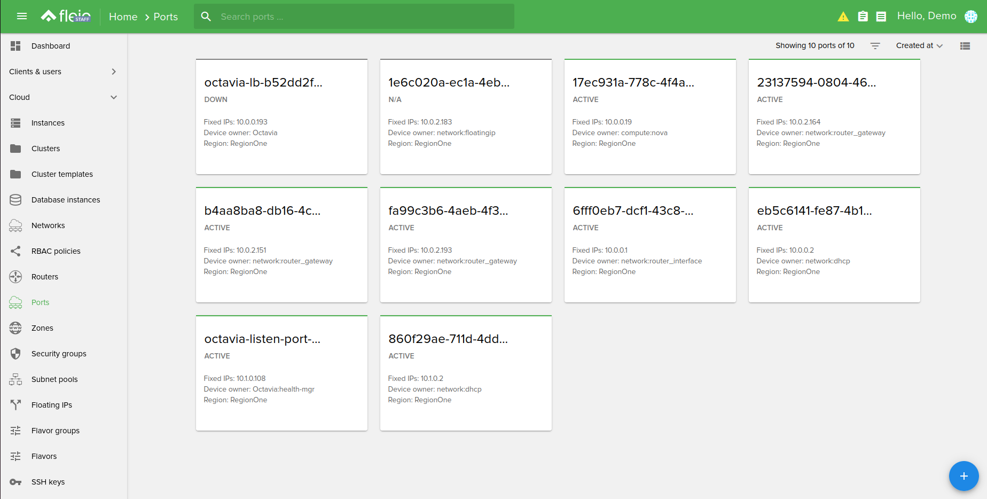This screenshot has width=987, height=499.
Task: Click the warning triangle notification icon
Action: (x=843, y=17)
